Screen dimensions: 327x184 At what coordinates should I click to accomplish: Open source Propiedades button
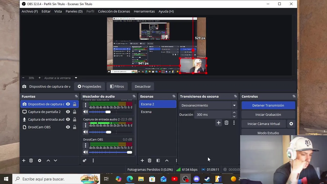pyautogui.click(x=89, y=86)
